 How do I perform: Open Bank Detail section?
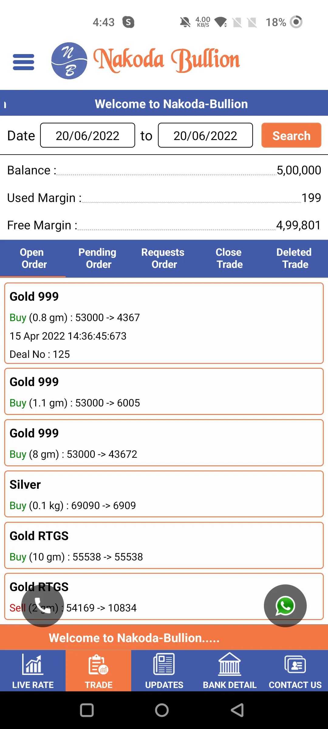click(230, 671)
